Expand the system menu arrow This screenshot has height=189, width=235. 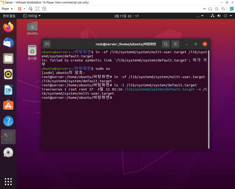click(231, 16)
